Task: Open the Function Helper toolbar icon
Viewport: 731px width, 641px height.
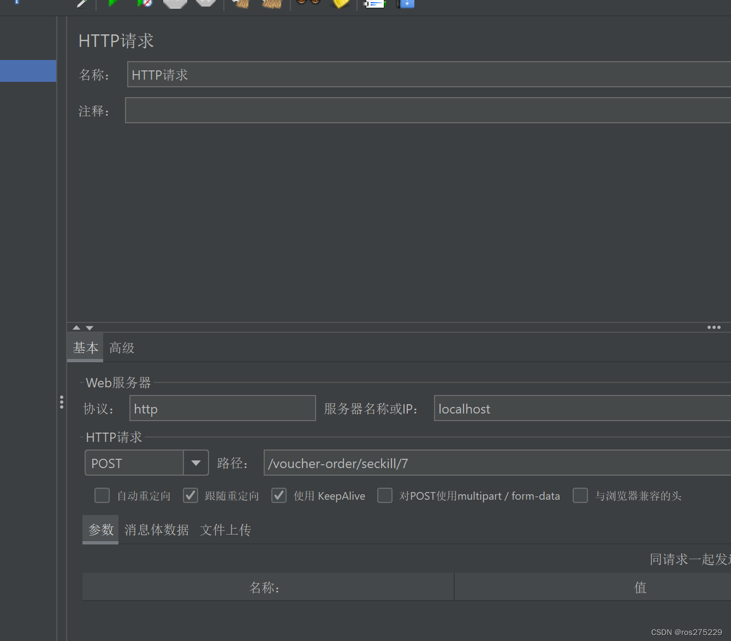Action: click(x=375, y=3)
